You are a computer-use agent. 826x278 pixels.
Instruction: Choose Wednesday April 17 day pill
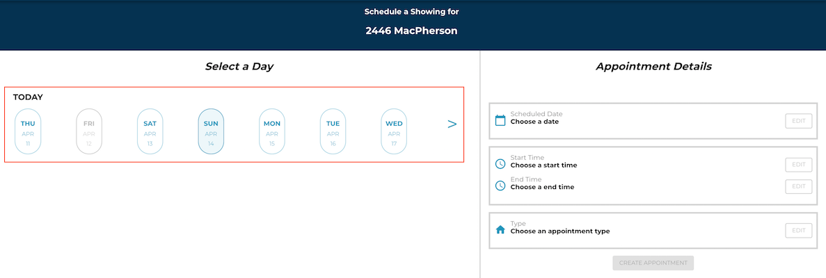(394, 131)
